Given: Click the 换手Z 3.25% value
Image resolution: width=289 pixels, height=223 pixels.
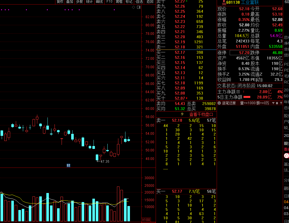Looking at the screenshot, I should tap(244, 74).
